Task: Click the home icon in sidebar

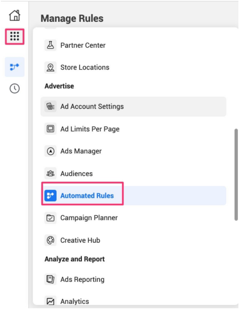Action: click(x=15, y=15)
